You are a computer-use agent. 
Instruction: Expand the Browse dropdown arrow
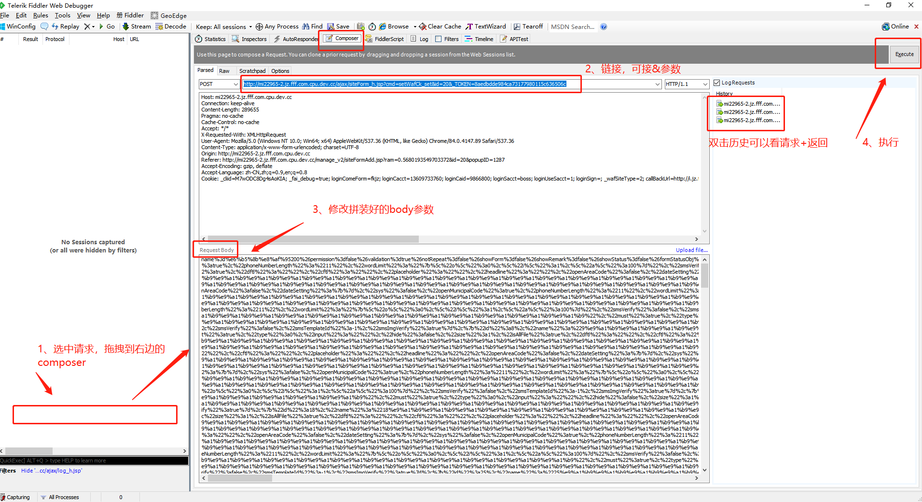[415, 27]
